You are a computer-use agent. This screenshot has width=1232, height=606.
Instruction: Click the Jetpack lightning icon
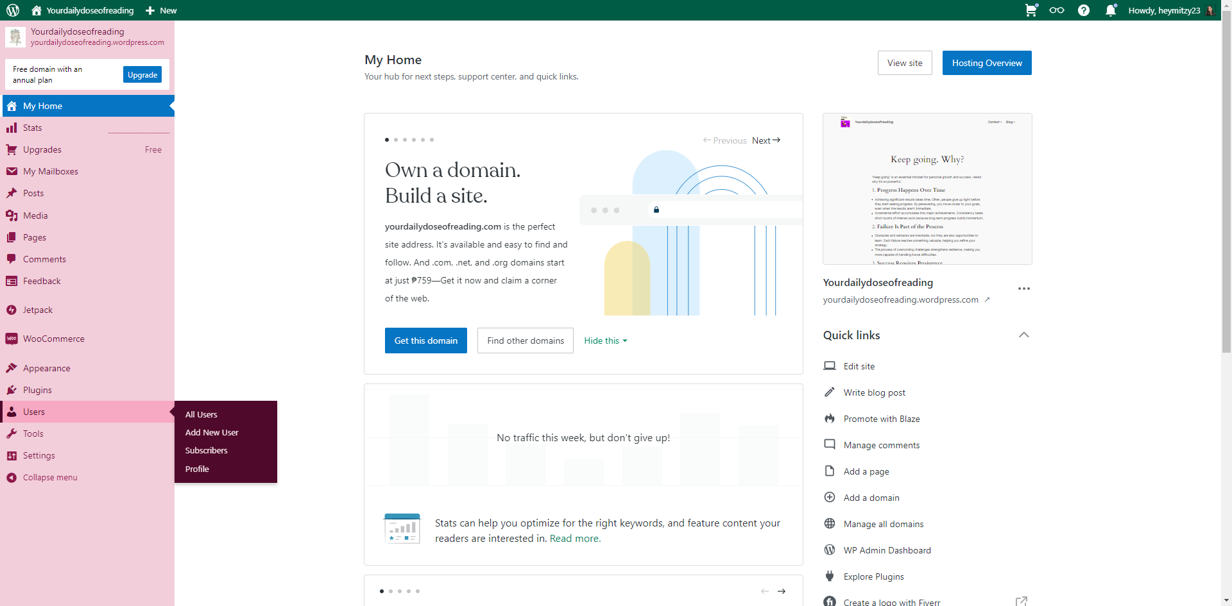pos(12,310)
